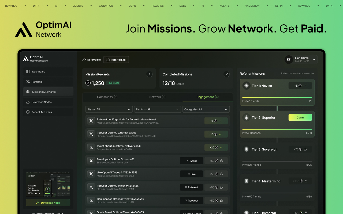Click Retweet button for Retweet OptimAI Tweet #4545455

(x=191, y=187)
